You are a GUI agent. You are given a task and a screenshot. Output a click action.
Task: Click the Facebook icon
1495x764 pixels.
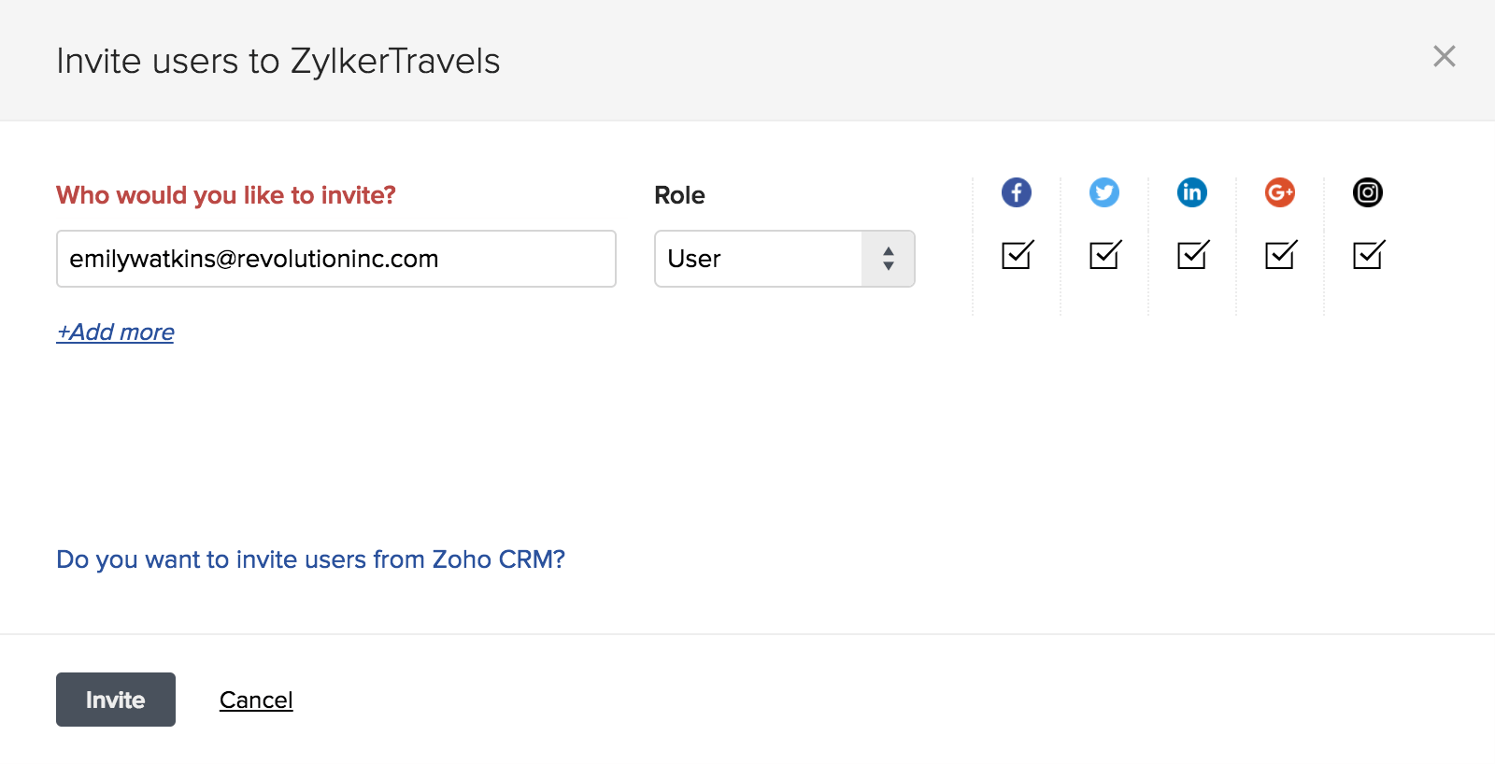pos(1017,192)
